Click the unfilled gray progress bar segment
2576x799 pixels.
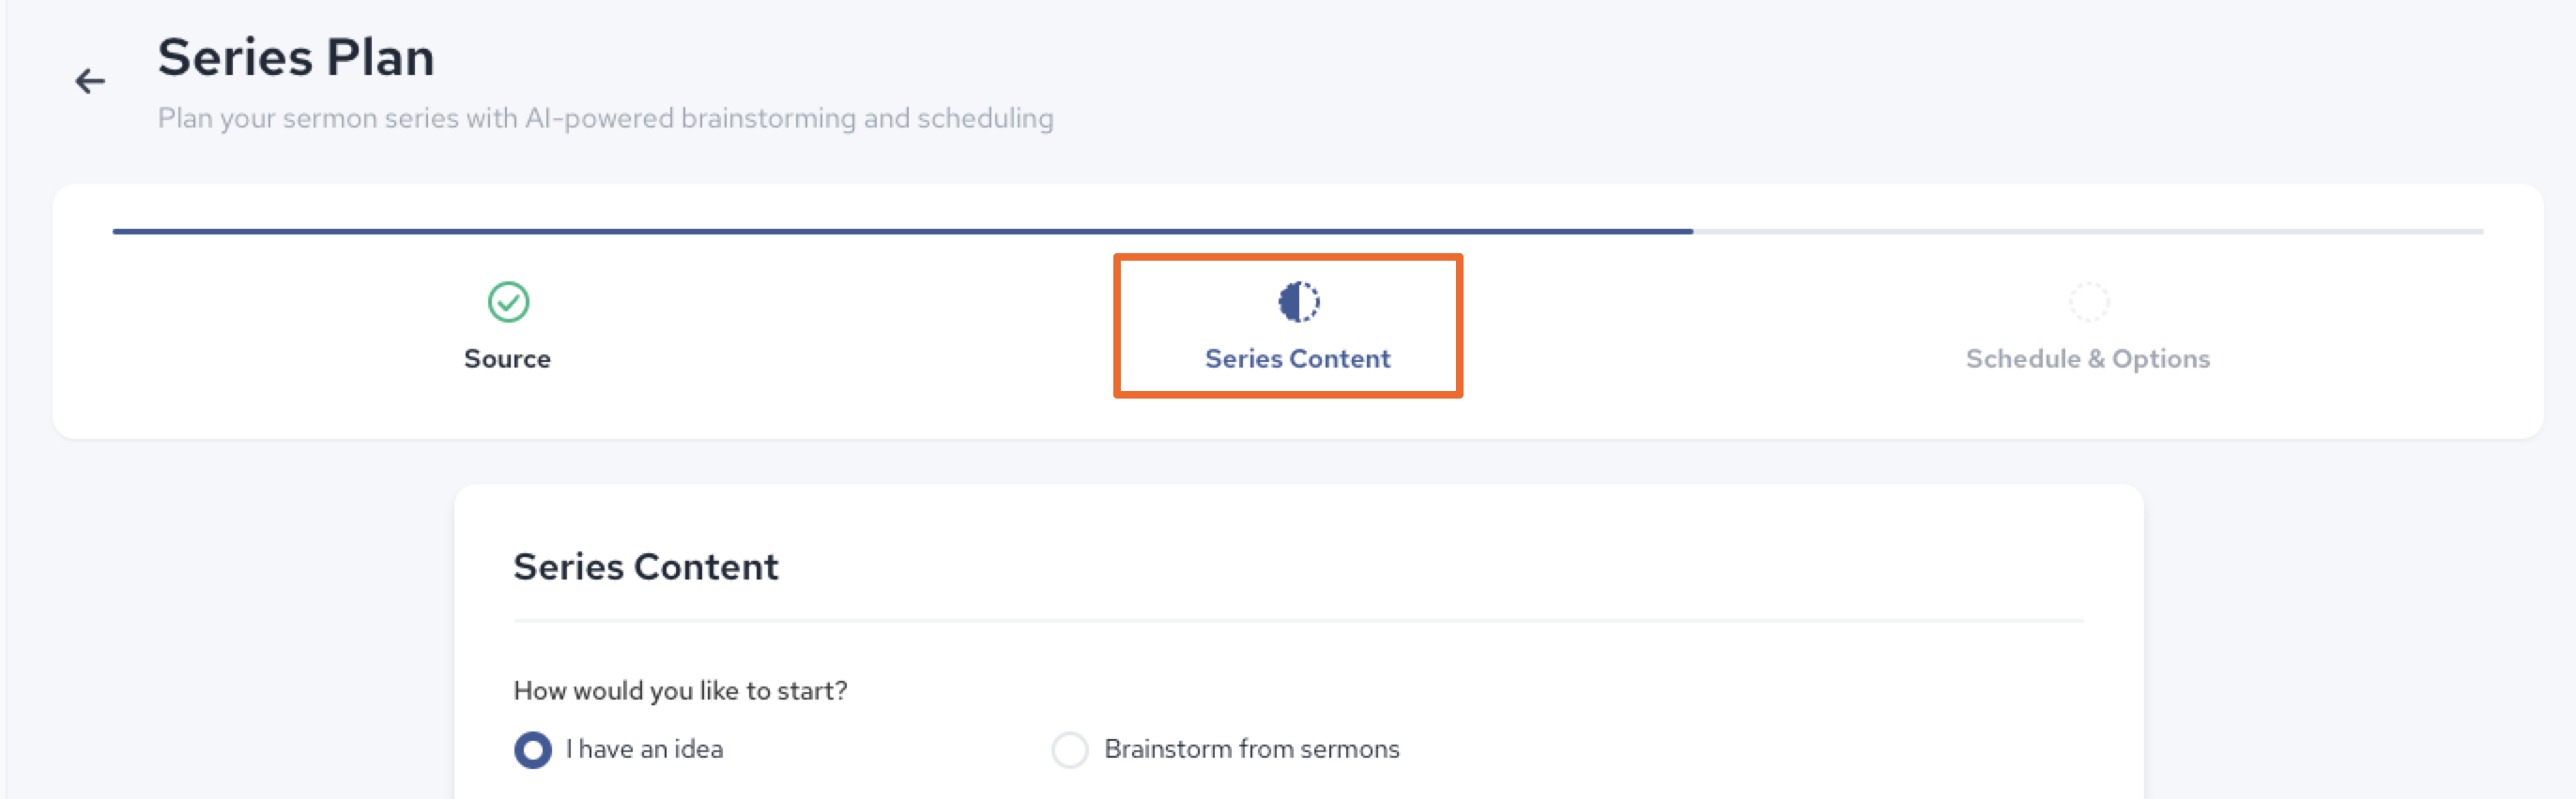[x=2088, y=232]
